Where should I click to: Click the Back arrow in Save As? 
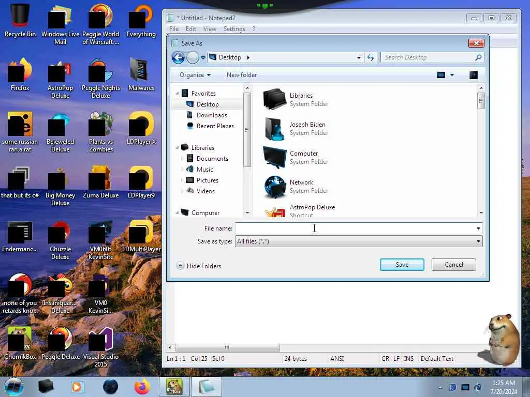point(178,57)
